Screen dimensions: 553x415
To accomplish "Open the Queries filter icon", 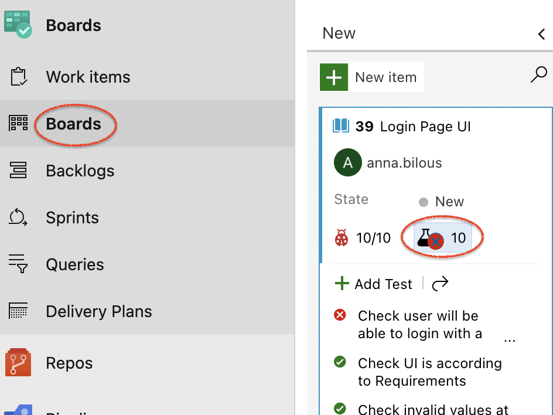I will 18,264.
